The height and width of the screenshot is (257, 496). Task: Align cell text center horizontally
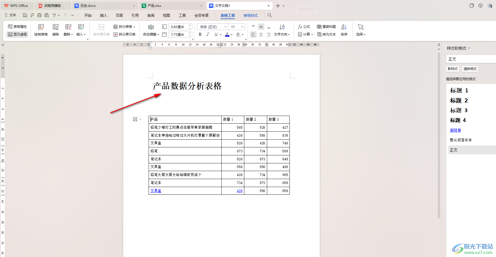click(261, 34)
